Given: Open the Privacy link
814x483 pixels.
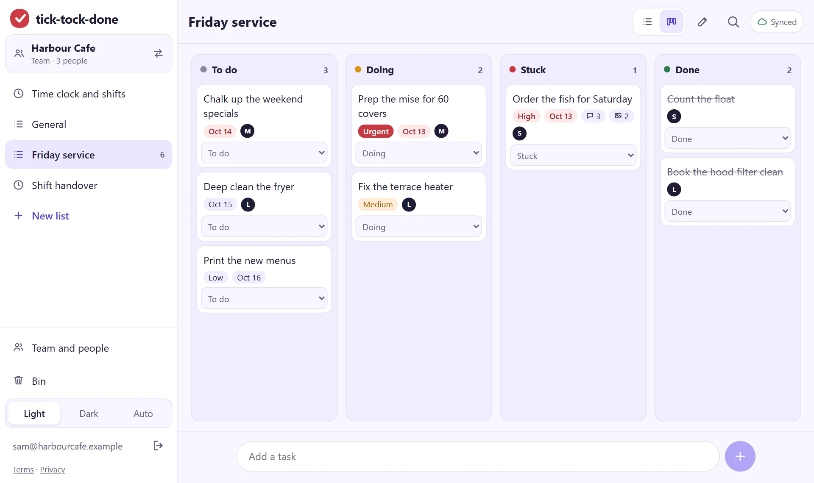Looking at the screenshot, I should click(53, 469).
